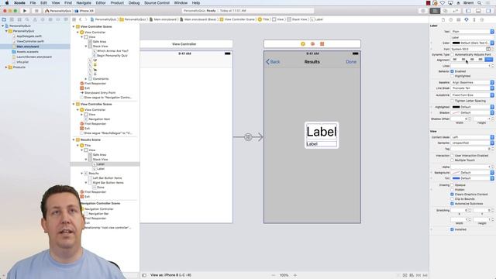The image size is (496, 279).
Task: Open the Navigate menu
Action: [84, 3]
